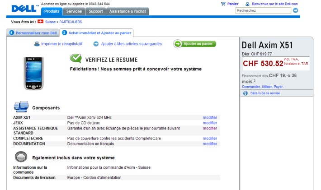The height and width of the screenshot is (190, 321).
Task: Focus the Recherchez search field
Action: [x=263, y=10]
